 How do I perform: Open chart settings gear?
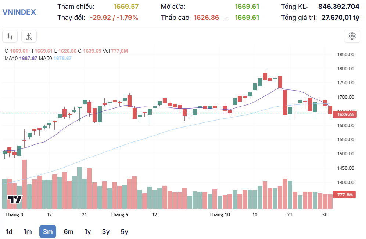click(x=352, y=36)
